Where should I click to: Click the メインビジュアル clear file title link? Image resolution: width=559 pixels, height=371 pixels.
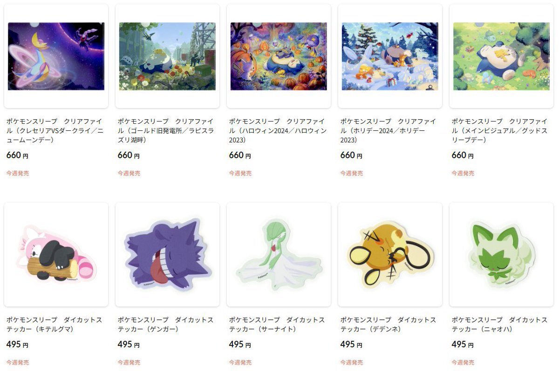(x=500, y=130)
